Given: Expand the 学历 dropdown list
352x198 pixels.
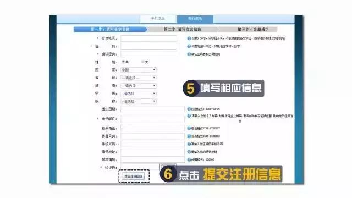Looking at the screenshot, I should click(x=139, y=94).
